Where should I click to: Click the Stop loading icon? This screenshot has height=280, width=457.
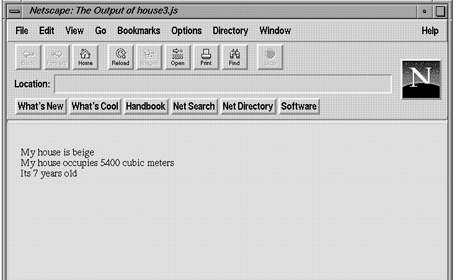(270, 57)
